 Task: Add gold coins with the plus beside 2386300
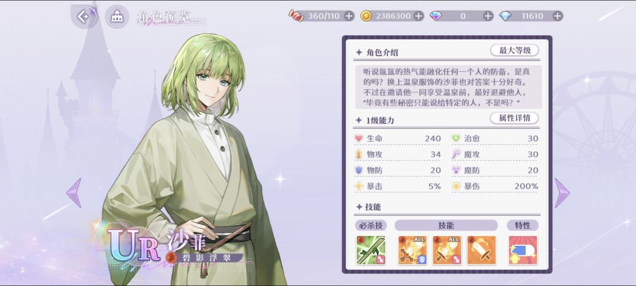418,16
